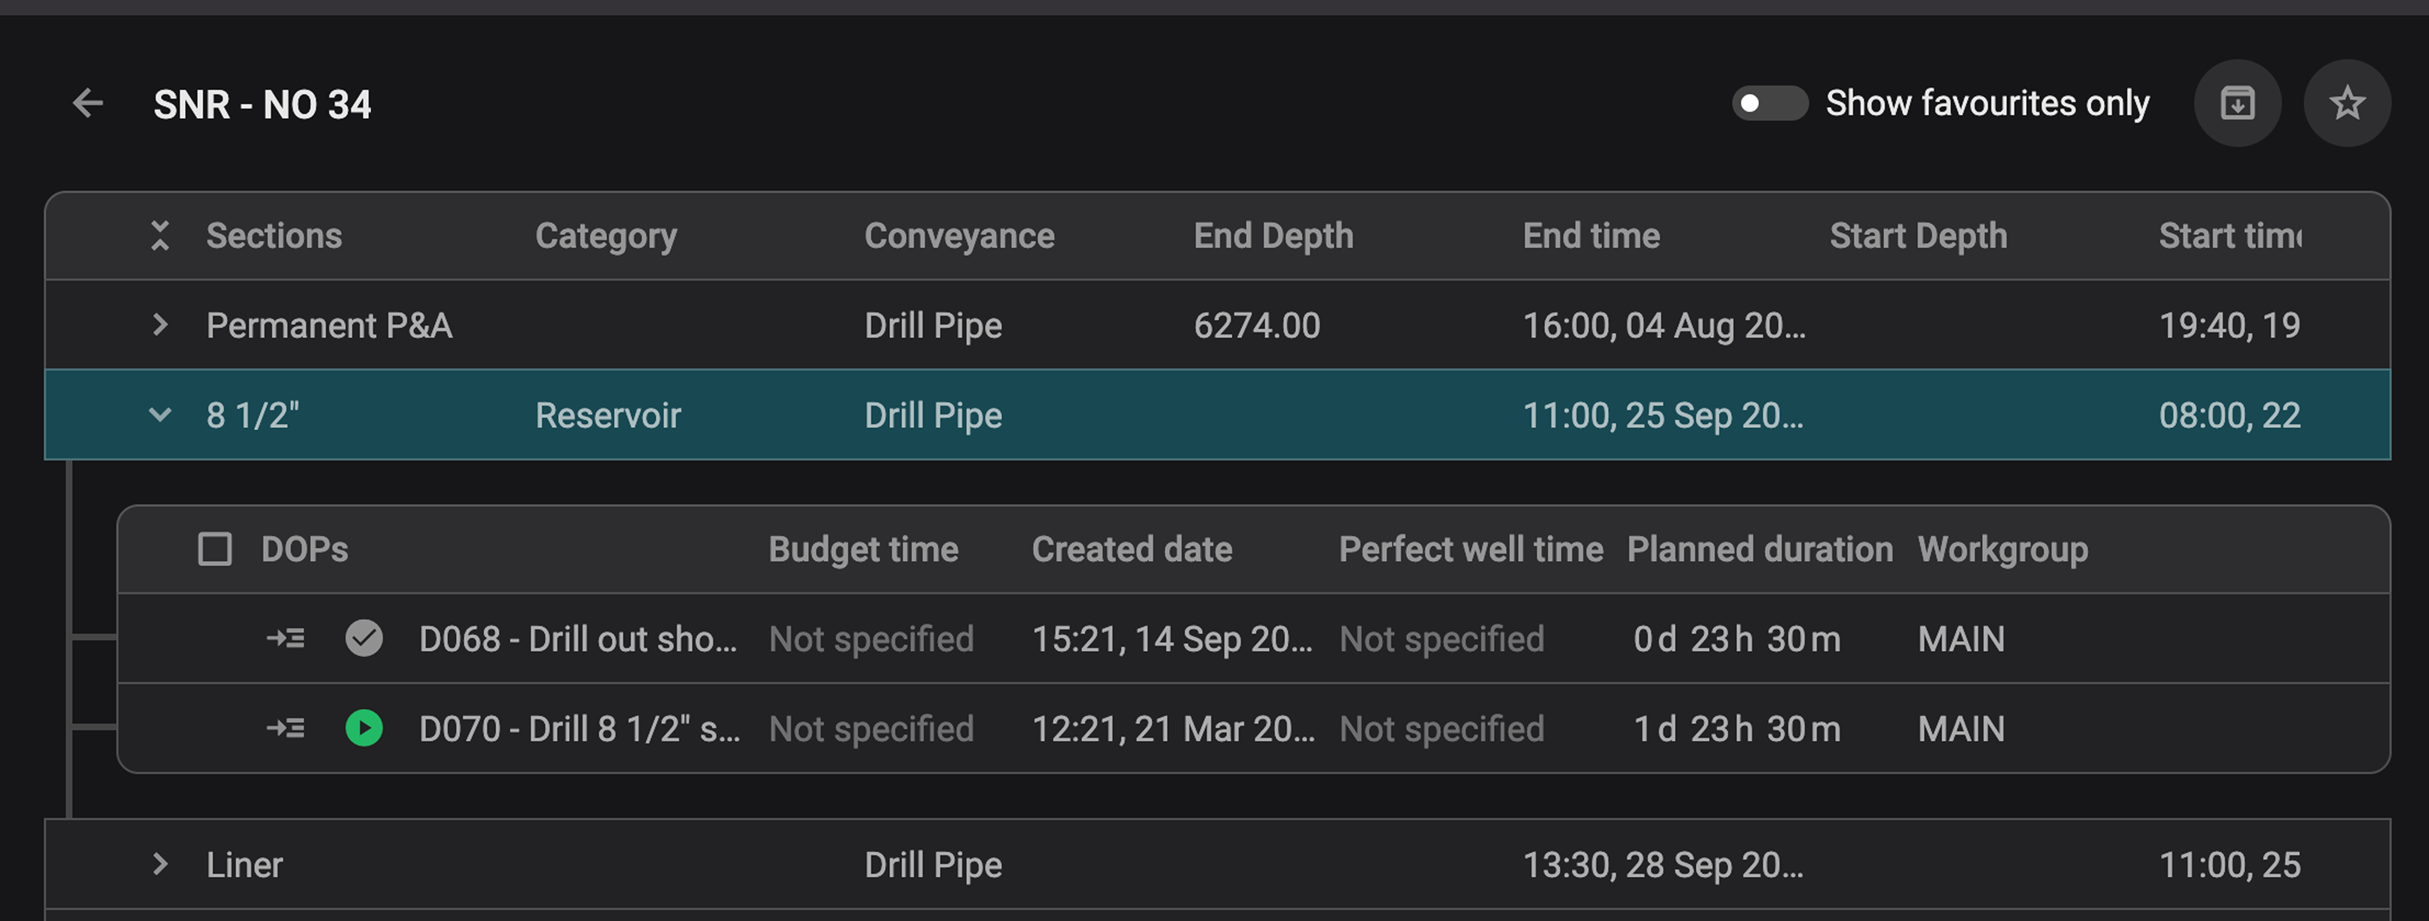Screen dimensions: 2429x921
Task: Click the Created date column header
Action: (x=1132, y=549)
